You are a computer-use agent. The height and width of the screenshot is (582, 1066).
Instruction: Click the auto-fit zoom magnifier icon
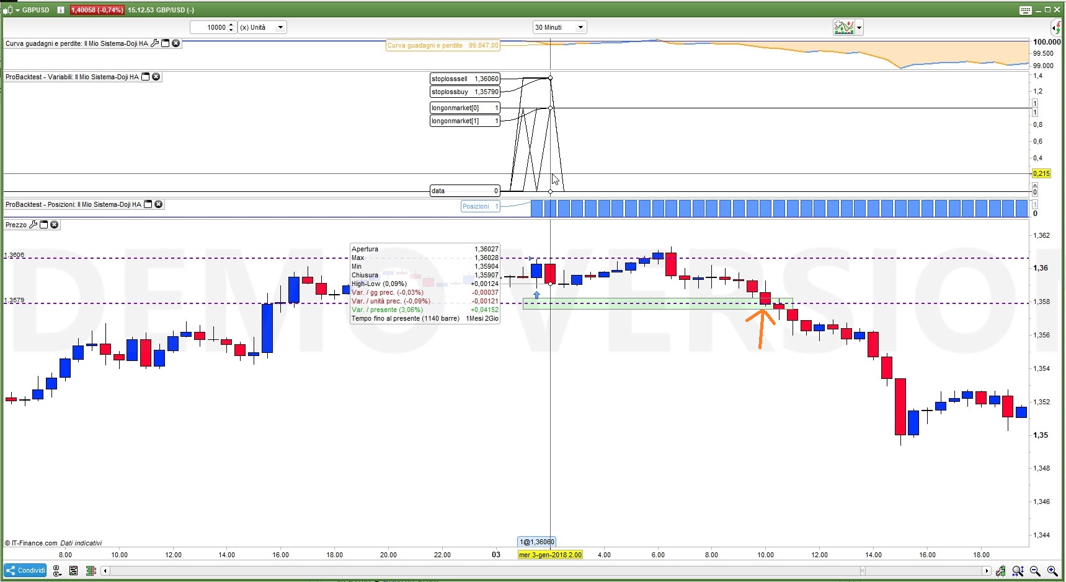[1018, 571]
